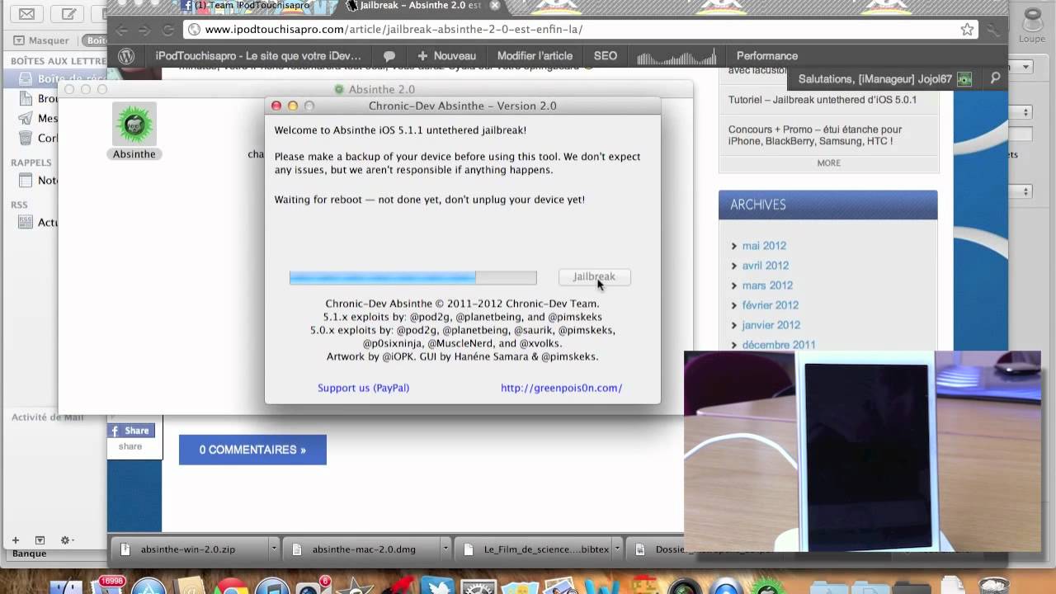Image resolution: width=1056 pixels, height=594 pixels.
Task: Select the Jailbreak – Absinthe 2.0 tab
Action: pyautogui.click(x=421, y=5)
